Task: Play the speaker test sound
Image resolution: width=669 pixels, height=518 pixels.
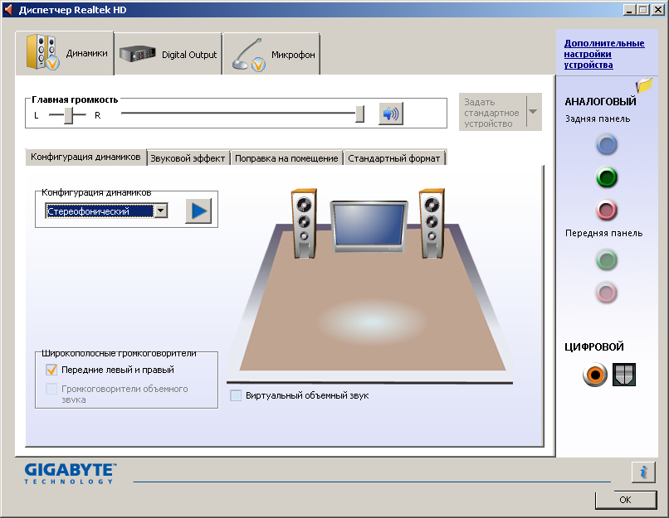Action: tap(198, 211)
